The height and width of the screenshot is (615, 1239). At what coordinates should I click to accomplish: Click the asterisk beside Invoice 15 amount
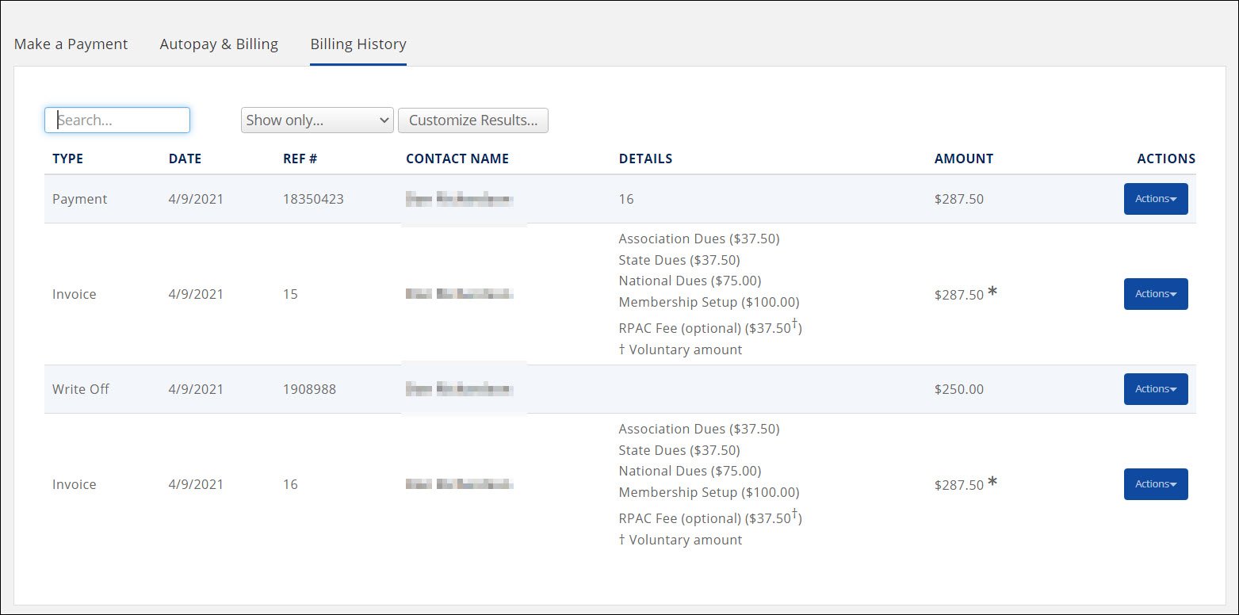[x=992, y=293]
